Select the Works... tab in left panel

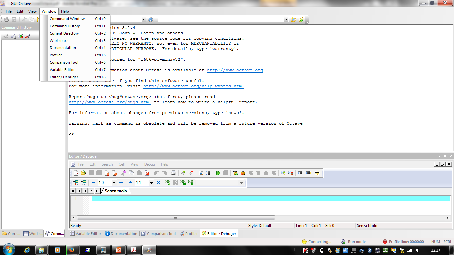pos(33,234)
